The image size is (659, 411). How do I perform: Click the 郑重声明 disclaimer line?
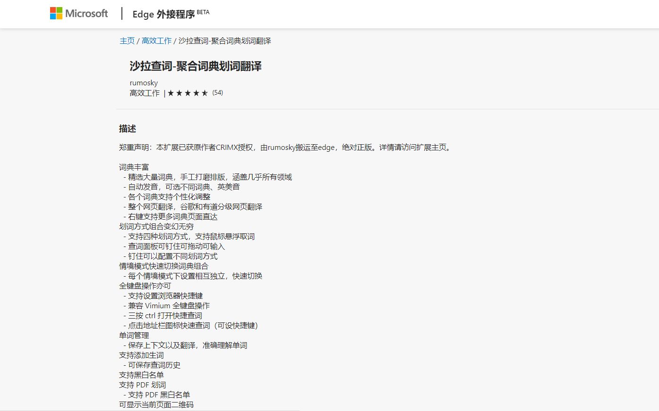click(x=286, y=147)
